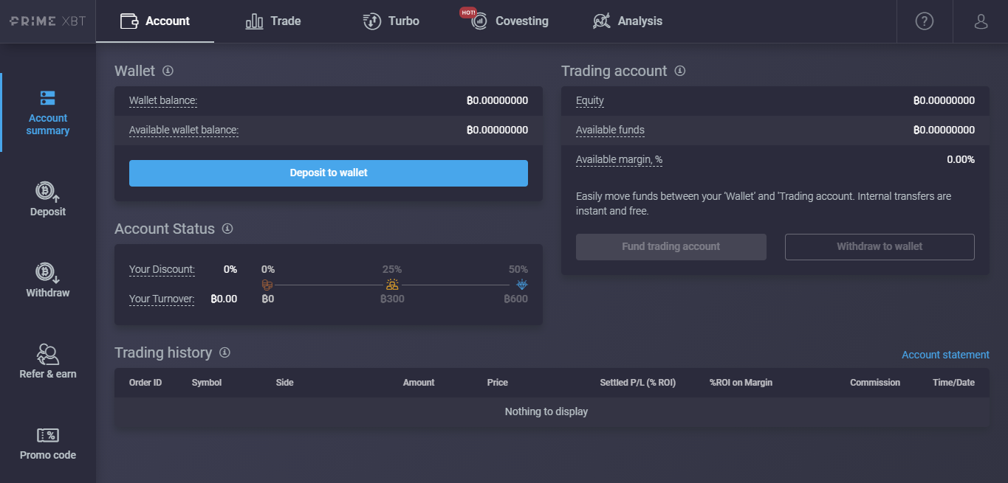This screenshot has width=1008, height=483.
Task: Open Withdraw from the sidebar
Action: (x=48, y=281)
